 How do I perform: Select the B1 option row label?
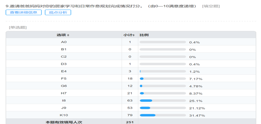(x=64, y=49)
